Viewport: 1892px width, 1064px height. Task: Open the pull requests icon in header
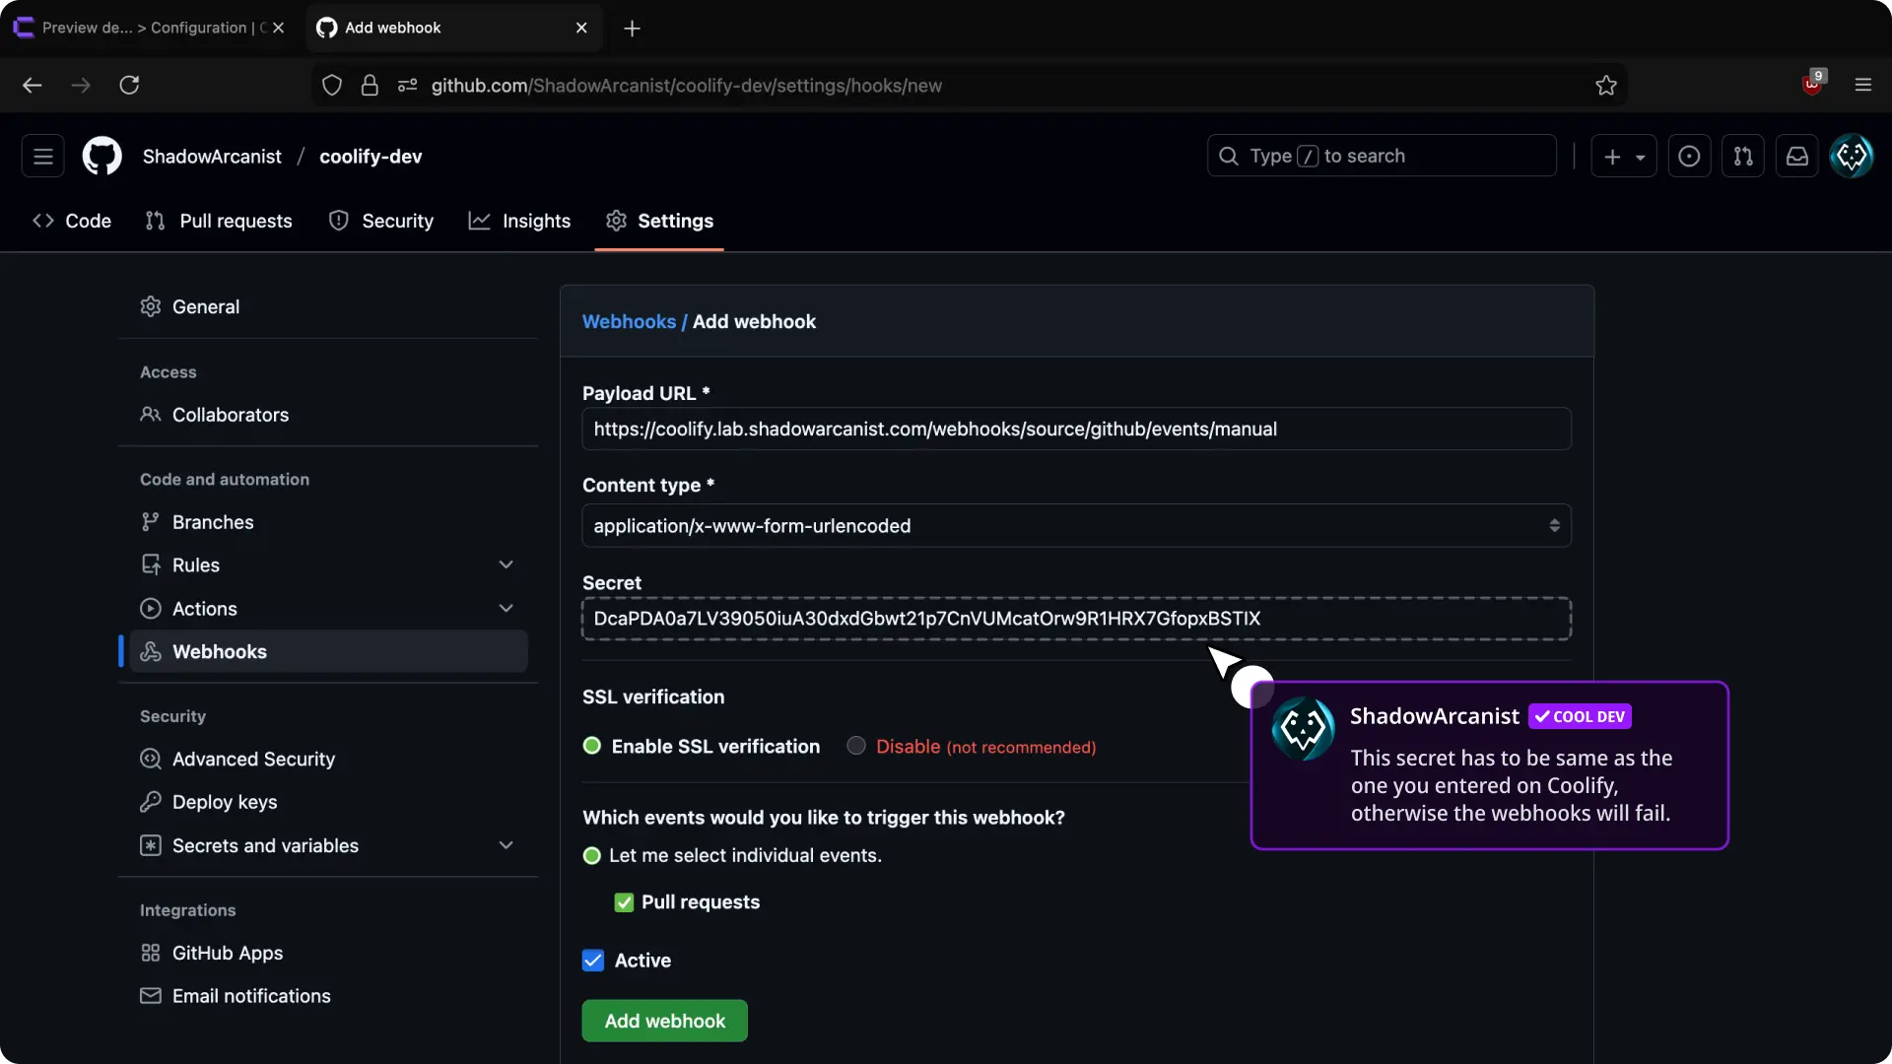[1742, 157]
